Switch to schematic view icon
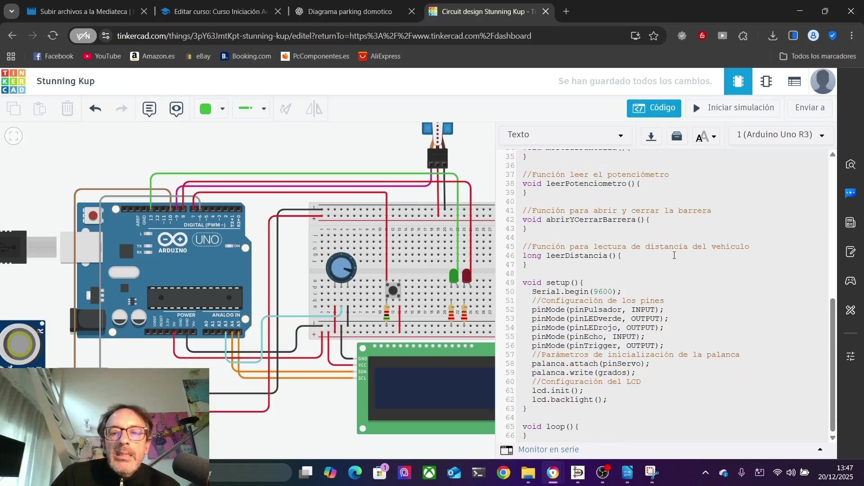Image resolution: width=864 pixels, height=486 pixels. pyautogui.click(x=766, y=81)
